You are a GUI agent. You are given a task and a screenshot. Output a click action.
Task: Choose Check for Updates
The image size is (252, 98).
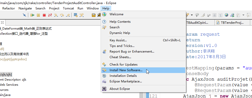[143, 64]
